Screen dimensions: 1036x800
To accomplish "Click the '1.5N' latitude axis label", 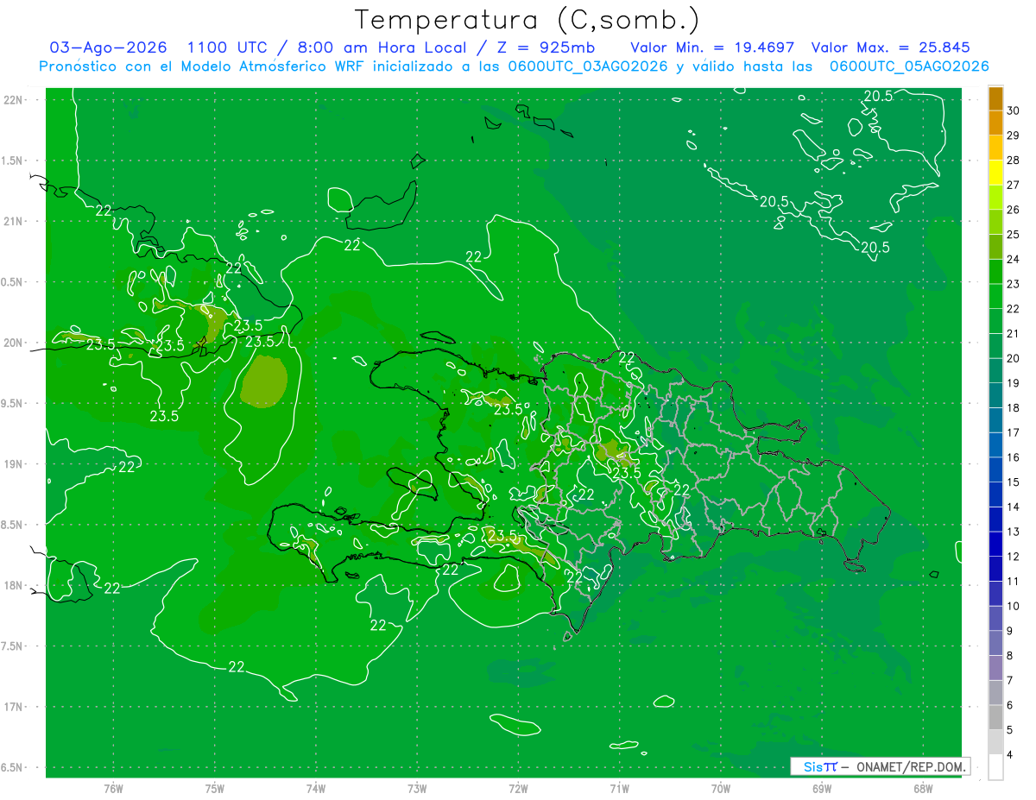I will 14,161.
